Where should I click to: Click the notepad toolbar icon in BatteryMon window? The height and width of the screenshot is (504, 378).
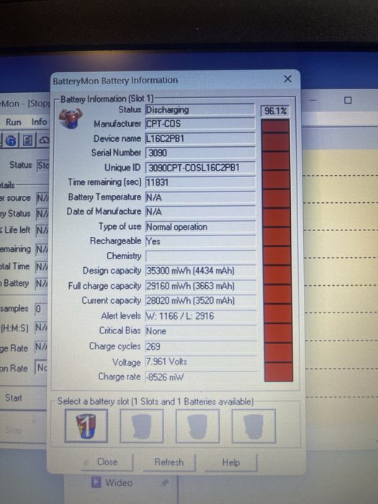[x=27, y=140]
